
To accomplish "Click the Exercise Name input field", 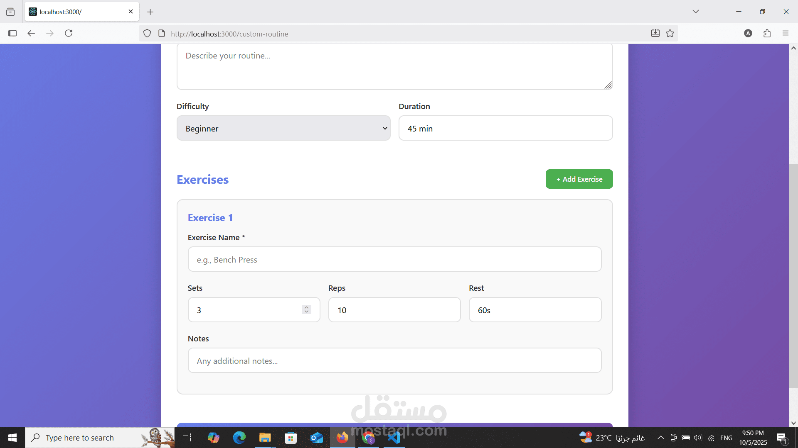I will coord(394,259).
